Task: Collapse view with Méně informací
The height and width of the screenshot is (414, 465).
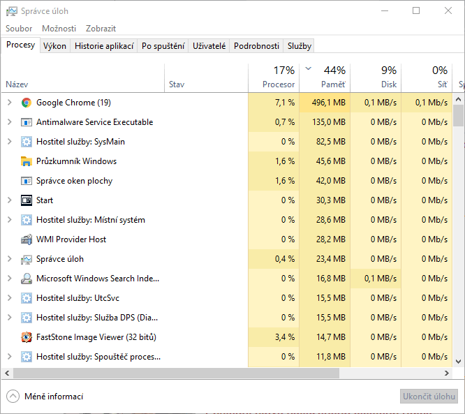Action: 45,397
